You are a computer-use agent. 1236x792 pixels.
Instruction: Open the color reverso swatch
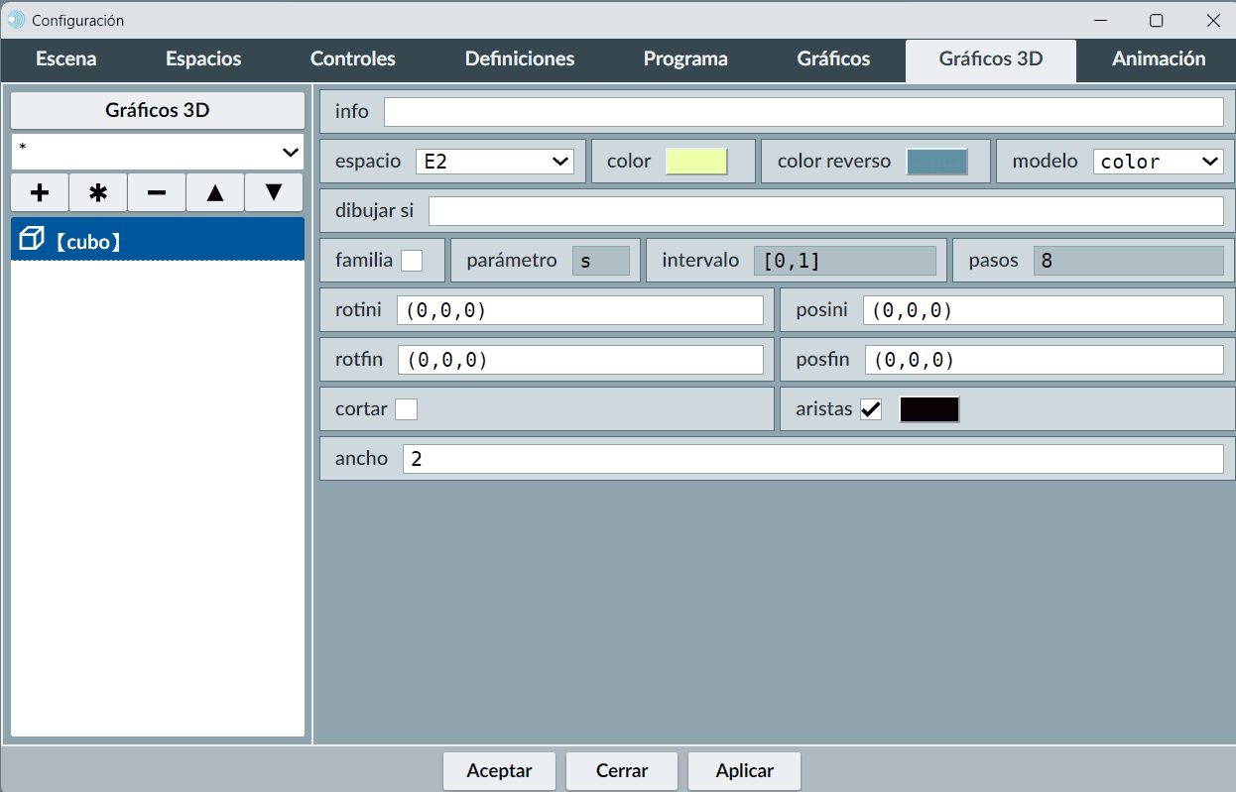coord(936,162)
